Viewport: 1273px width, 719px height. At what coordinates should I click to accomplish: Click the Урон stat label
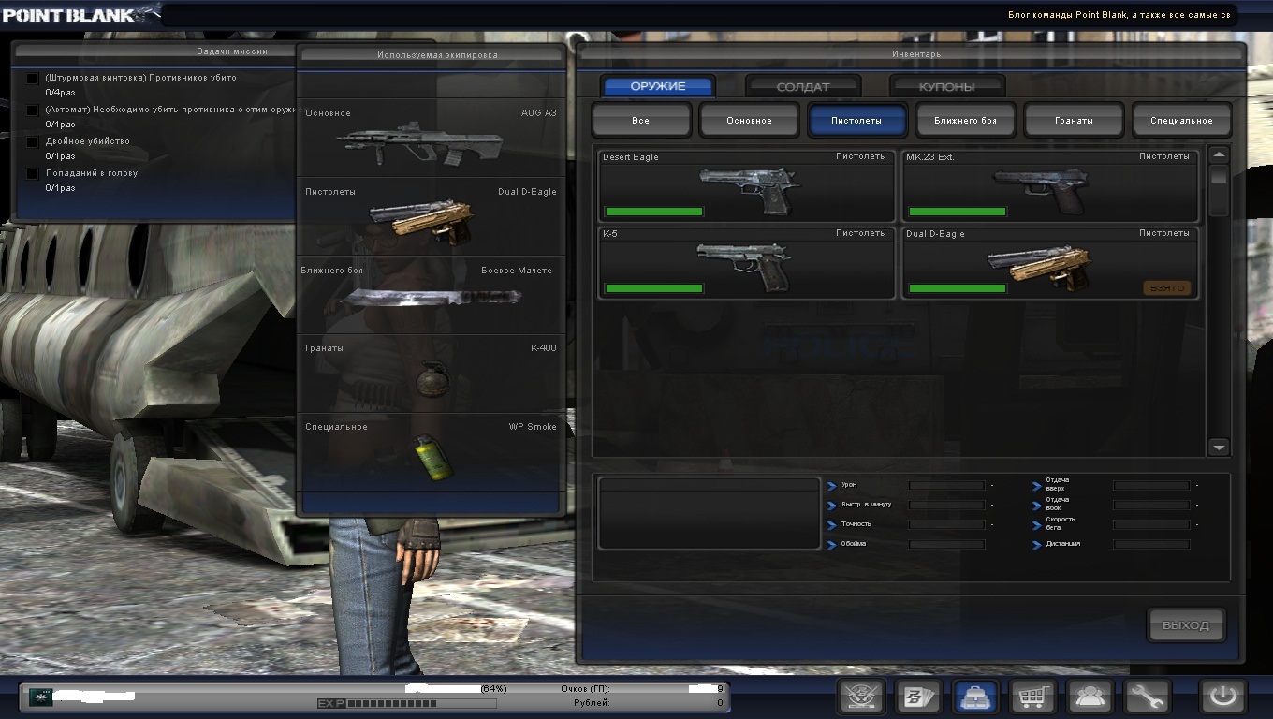coord(849,485)
